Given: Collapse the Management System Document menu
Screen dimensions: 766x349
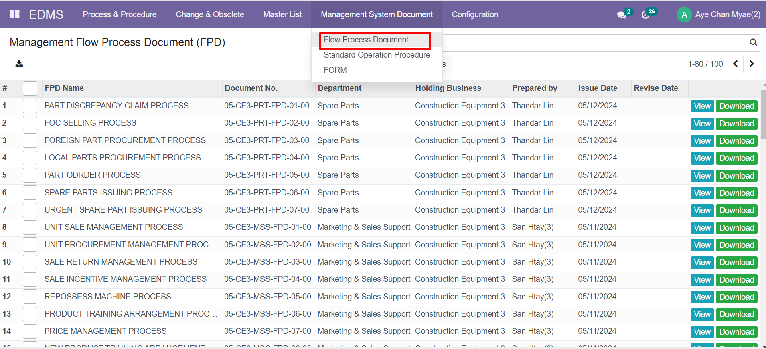Looking at the screenshot, I should [377, 14].
